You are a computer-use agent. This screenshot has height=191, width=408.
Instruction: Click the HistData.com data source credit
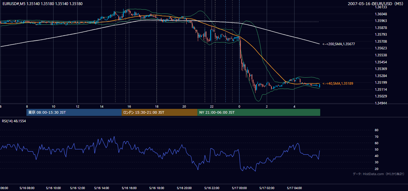click(x=379, y=174)
